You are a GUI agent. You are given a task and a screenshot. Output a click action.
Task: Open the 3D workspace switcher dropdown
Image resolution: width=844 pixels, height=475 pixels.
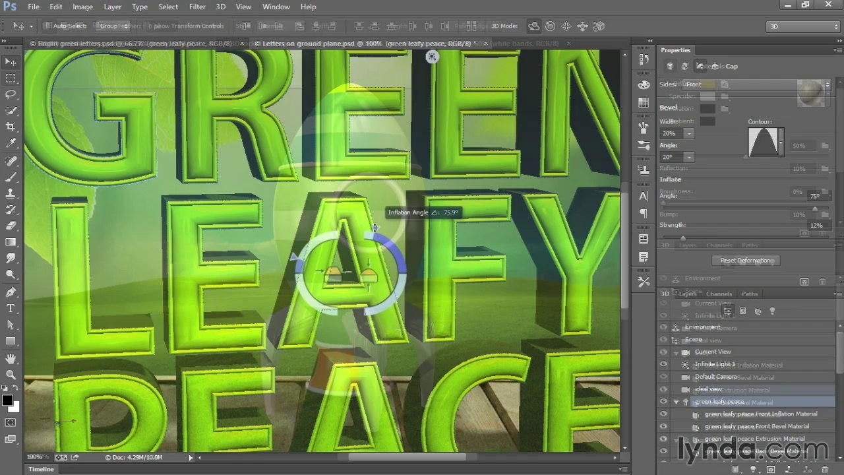tap(803, 26)
